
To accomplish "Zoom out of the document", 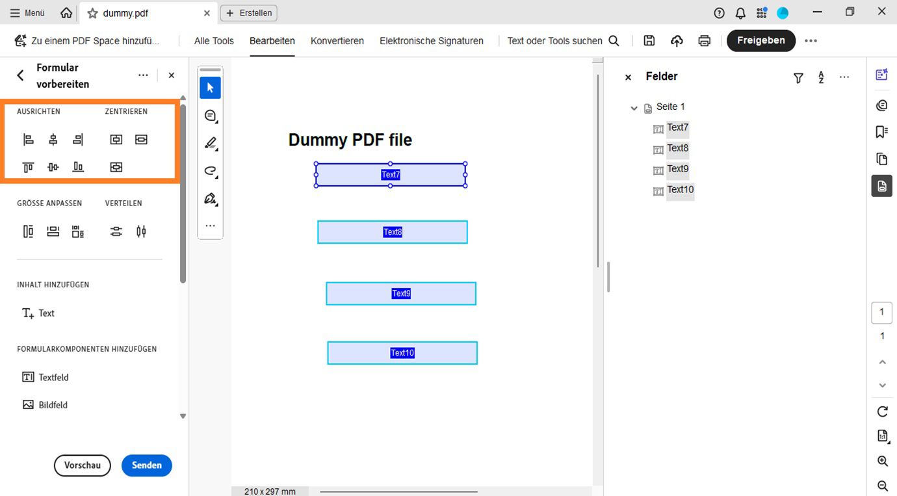I will point(883,486).
